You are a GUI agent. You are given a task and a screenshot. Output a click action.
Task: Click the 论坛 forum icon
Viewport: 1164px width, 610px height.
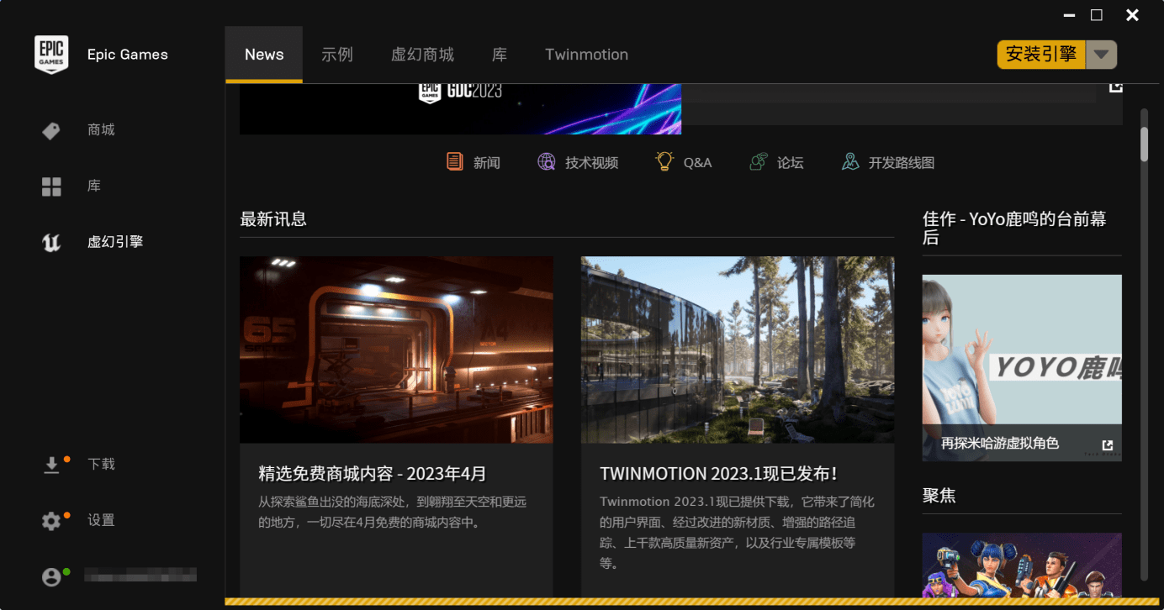pos(758,161)
